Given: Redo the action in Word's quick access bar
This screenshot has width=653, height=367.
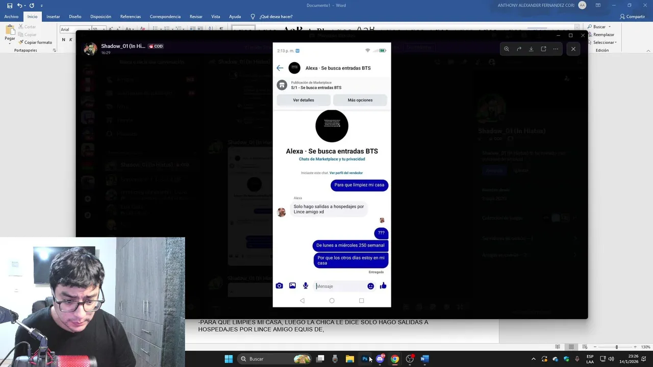Looking at the screenshot, I should 32,6.
